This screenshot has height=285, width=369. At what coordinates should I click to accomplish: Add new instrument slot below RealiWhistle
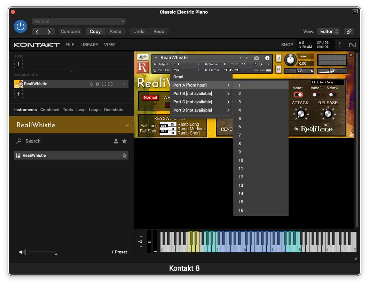tap(18, 94)
